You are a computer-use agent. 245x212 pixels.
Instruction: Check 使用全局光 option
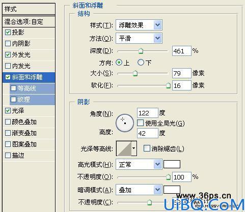point(140,123)
